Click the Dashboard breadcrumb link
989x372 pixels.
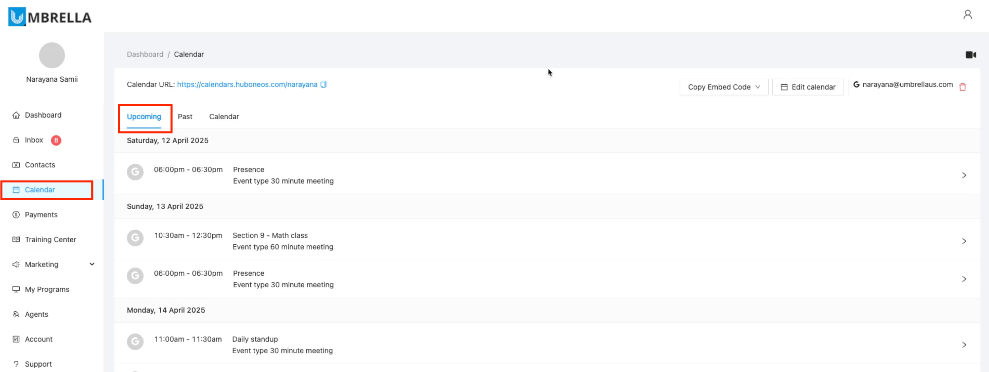[x=145, y=55]
